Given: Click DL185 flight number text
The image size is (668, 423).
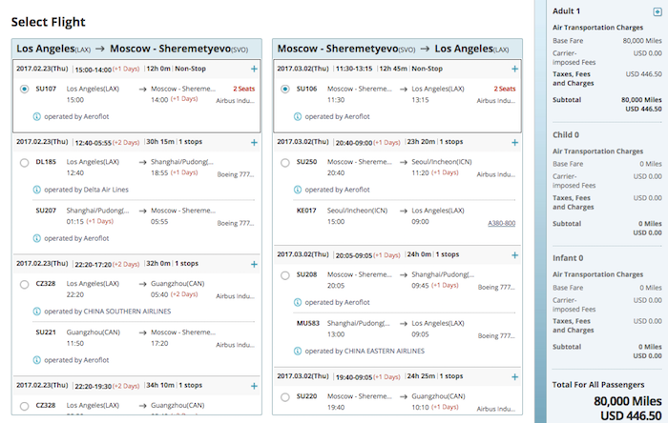Looking at the screenshot, I should pyautogui.click(x=46, y=162).
